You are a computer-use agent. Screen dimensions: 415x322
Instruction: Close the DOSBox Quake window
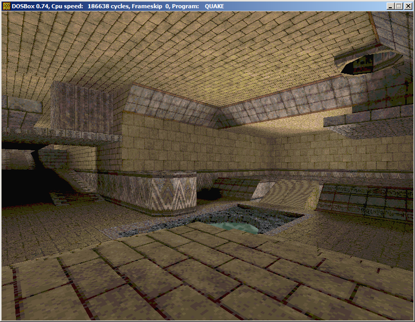[407, 6]
